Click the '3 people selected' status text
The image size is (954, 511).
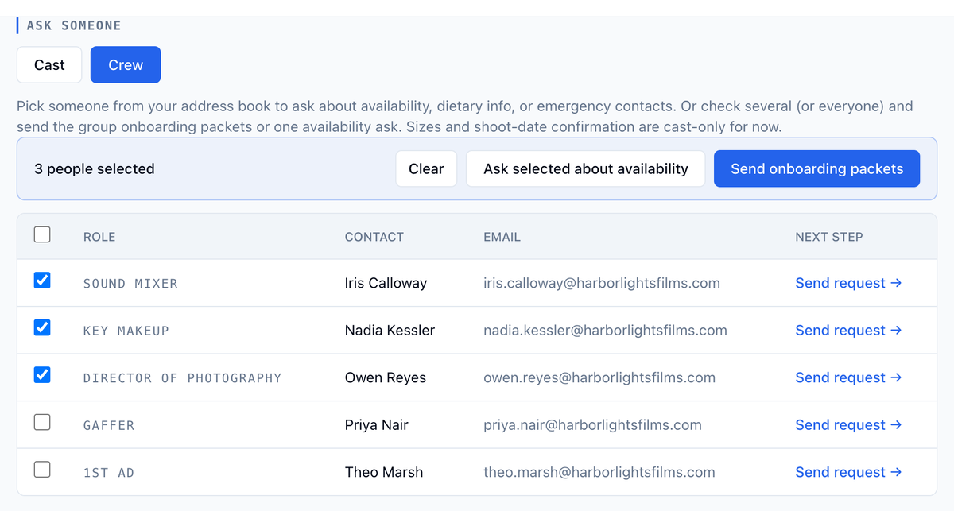pos(95,168)
